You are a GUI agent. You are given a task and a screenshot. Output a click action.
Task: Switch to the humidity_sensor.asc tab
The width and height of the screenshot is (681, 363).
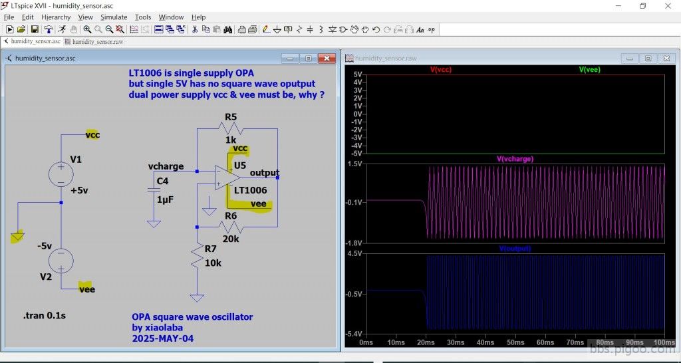32,42
